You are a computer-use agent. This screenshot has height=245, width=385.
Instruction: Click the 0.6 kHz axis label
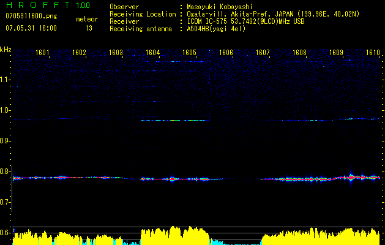coord(6,233)
